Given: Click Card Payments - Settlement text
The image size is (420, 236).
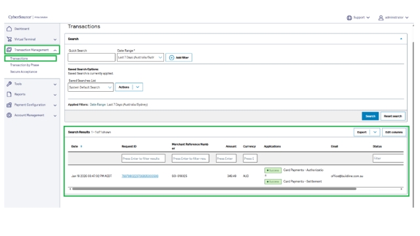Looking at the screenshot, I should click(x=303, y=182).
